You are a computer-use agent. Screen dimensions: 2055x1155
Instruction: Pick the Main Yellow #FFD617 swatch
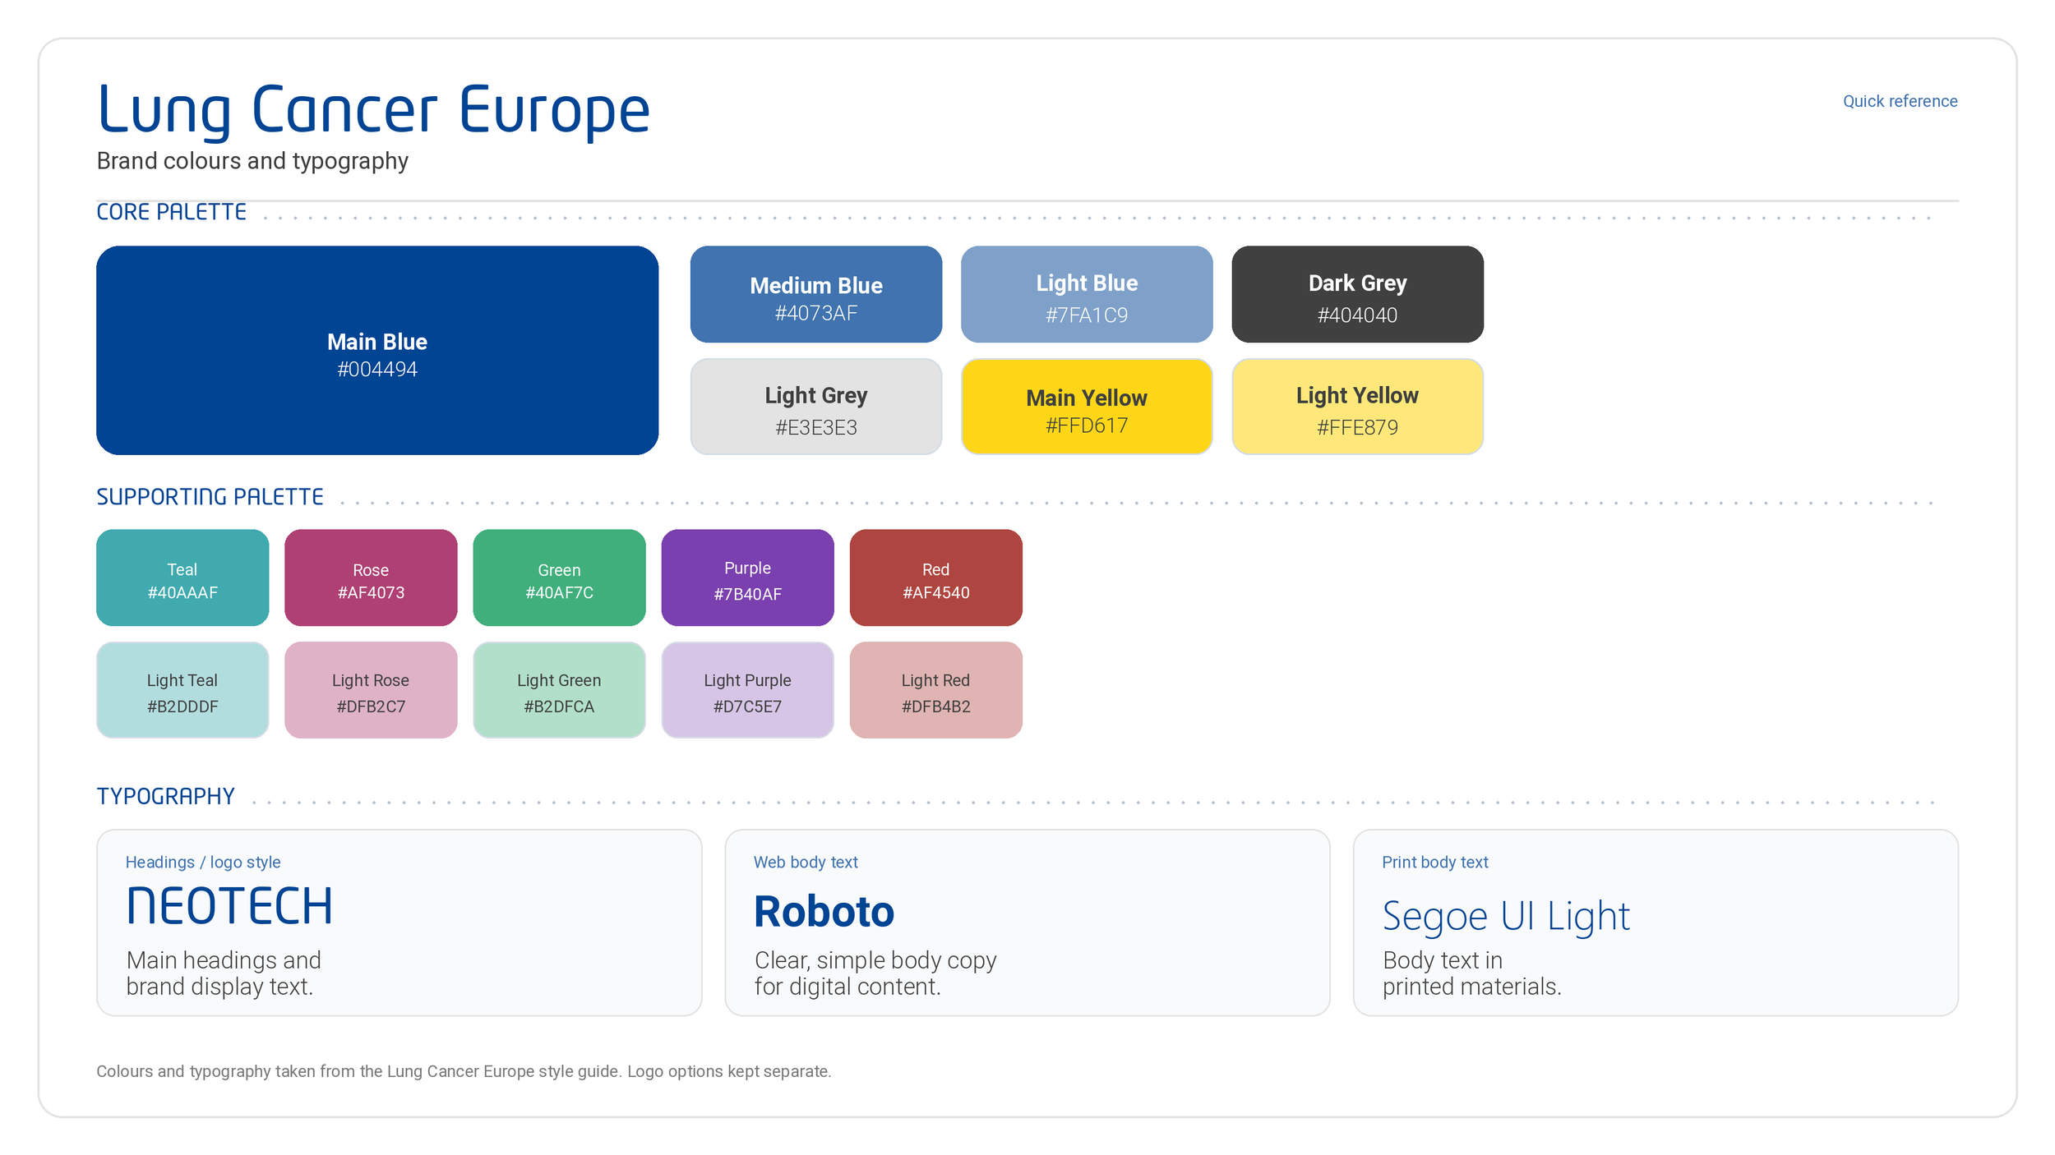(x=1087, y=407)
